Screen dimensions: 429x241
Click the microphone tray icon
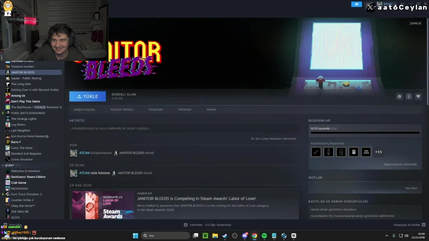coord(394,236)
